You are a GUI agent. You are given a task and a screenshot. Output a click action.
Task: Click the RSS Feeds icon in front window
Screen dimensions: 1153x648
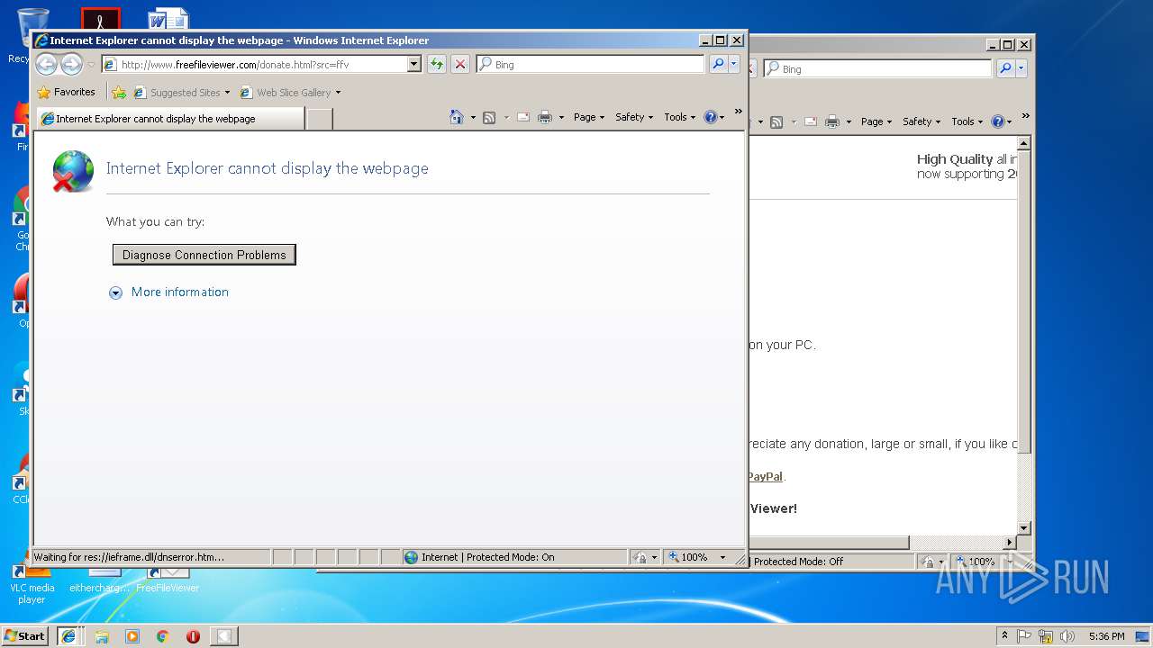[489, 117]
